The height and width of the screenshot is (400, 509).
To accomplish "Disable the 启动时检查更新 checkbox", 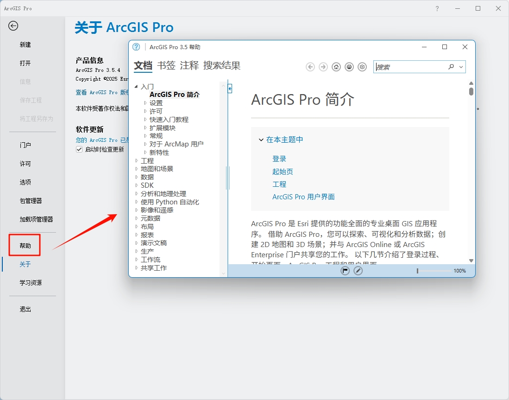I will pos(79,149).
